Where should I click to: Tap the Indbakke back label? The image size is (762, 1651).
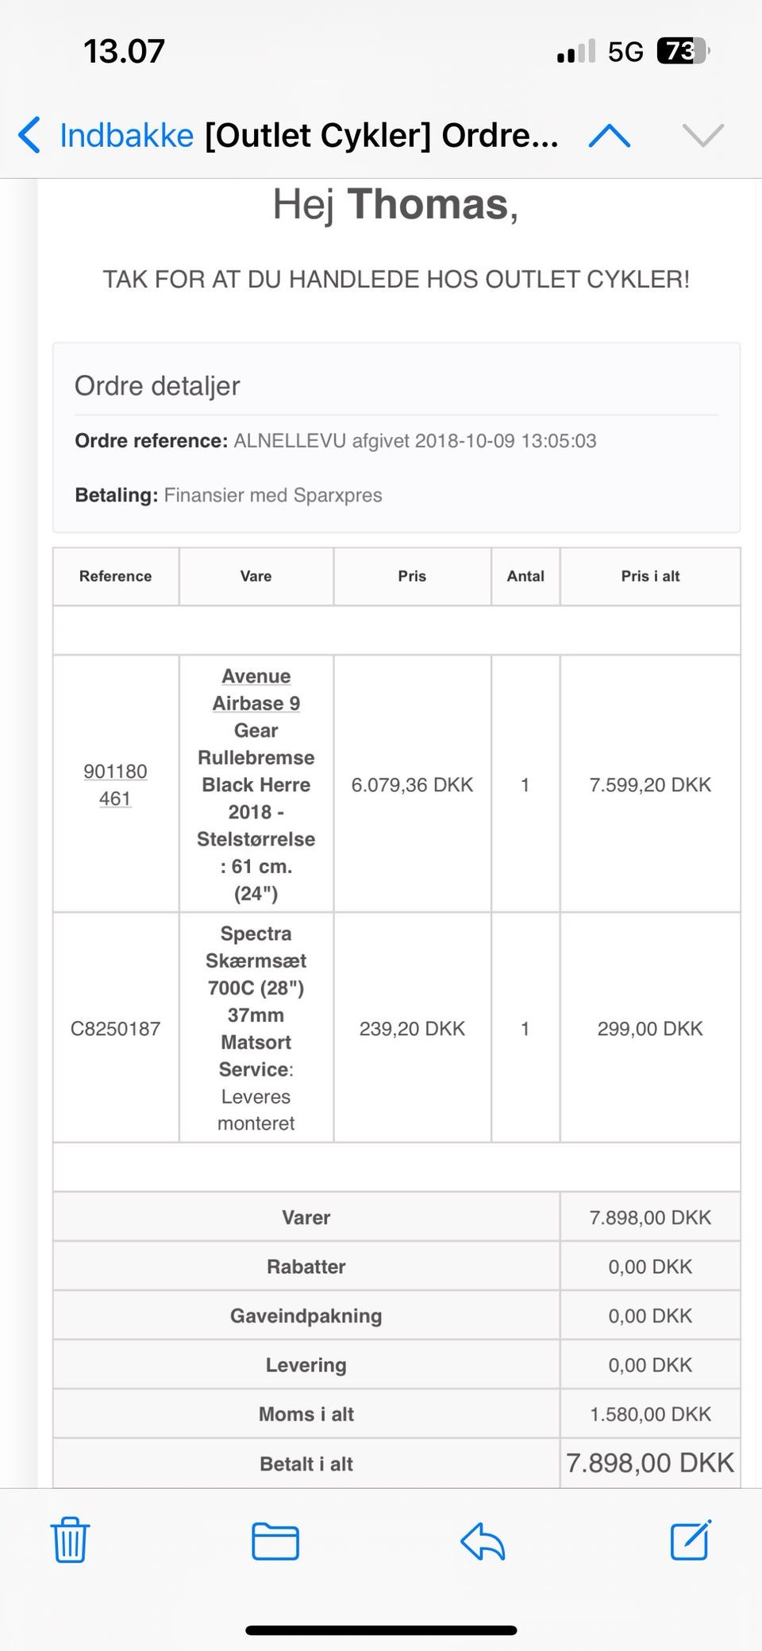click(127, 136)
